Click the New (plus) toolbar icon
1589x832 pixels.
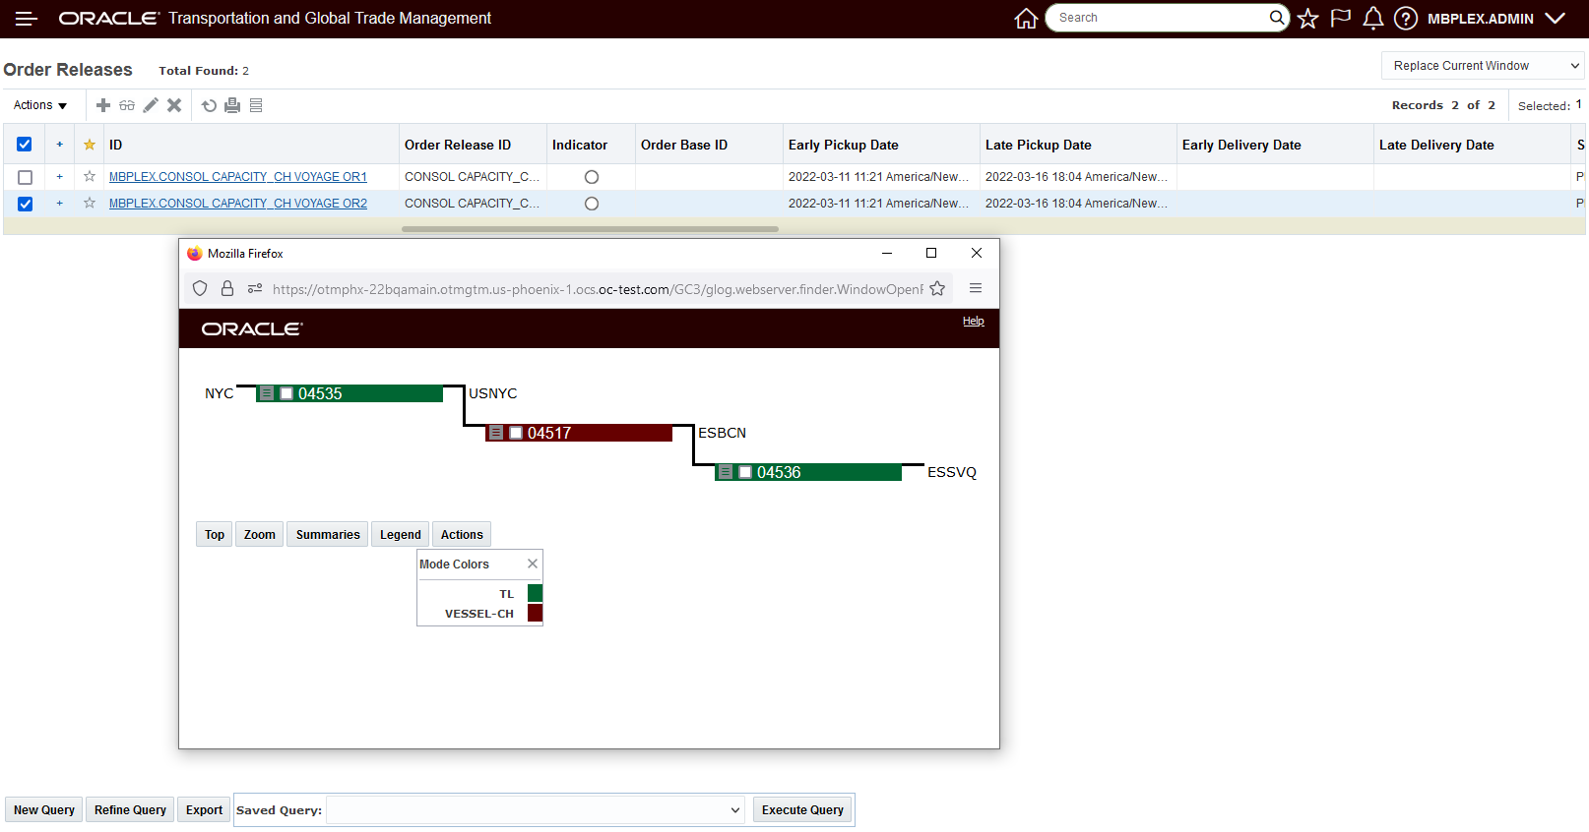[x=103, y=105]
